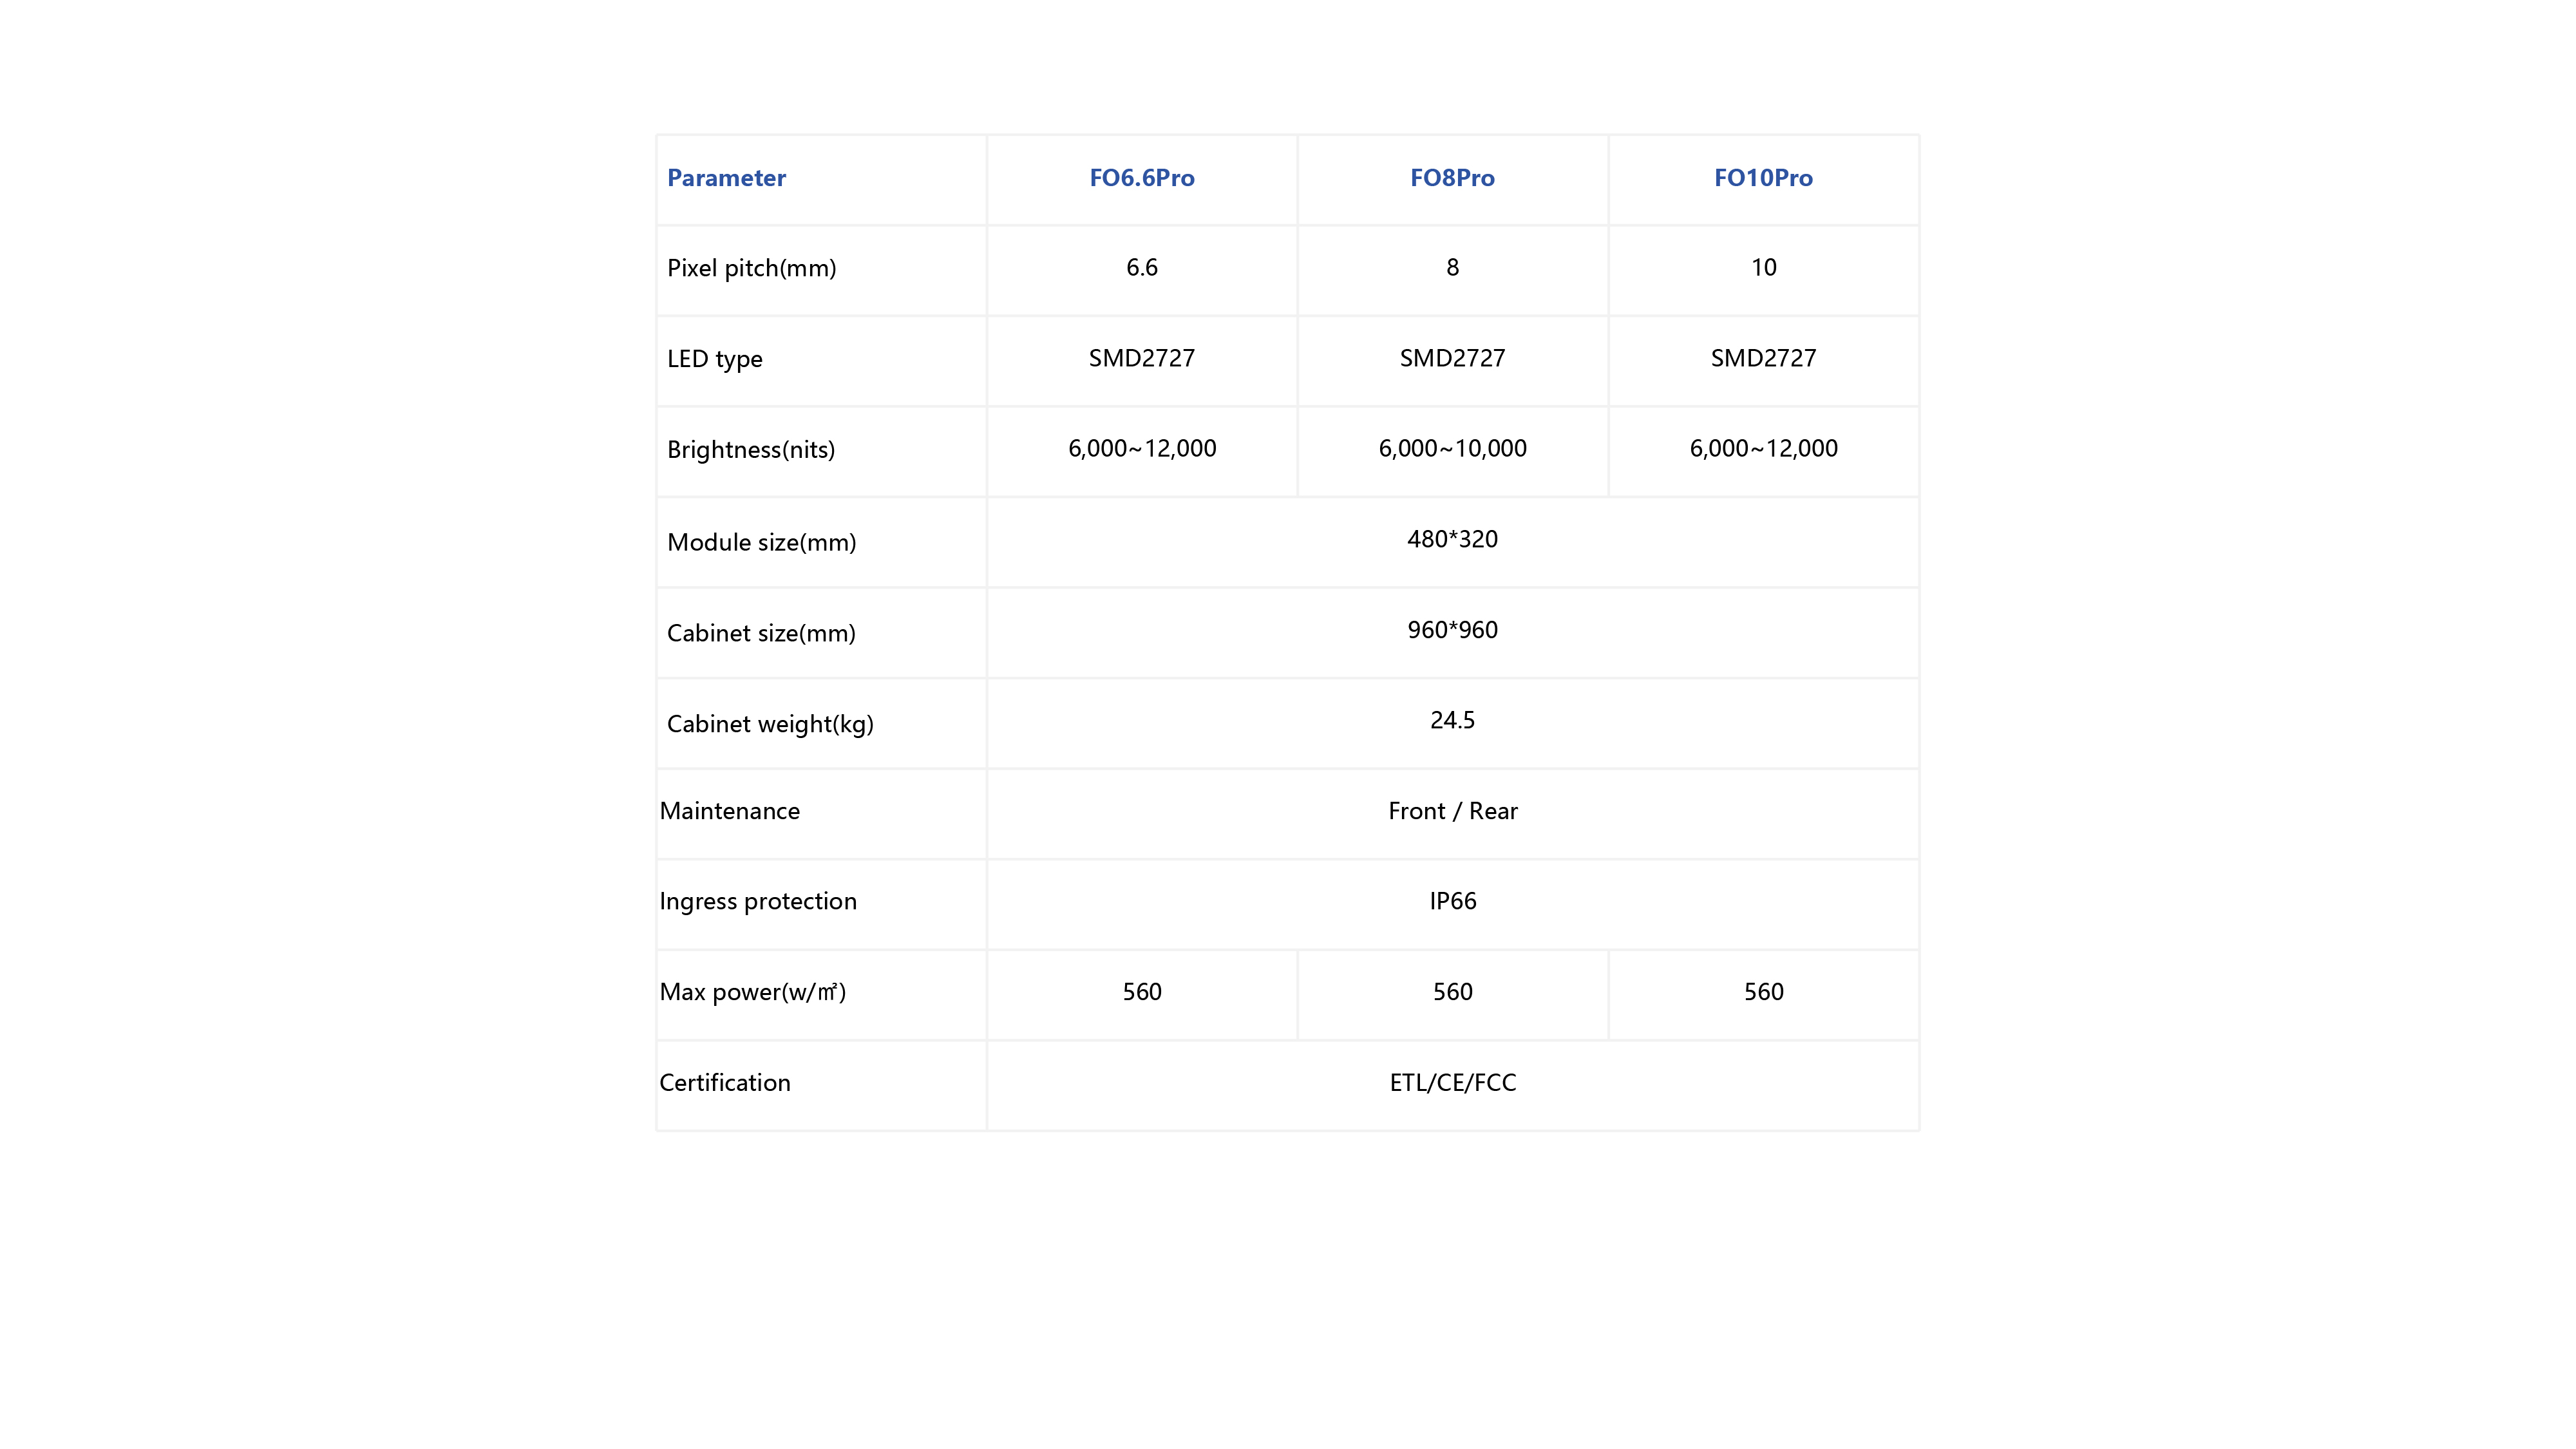Select the Front / Rear maintenance value
The image size is (2576, 1449).
click(x=1452, y=811)
